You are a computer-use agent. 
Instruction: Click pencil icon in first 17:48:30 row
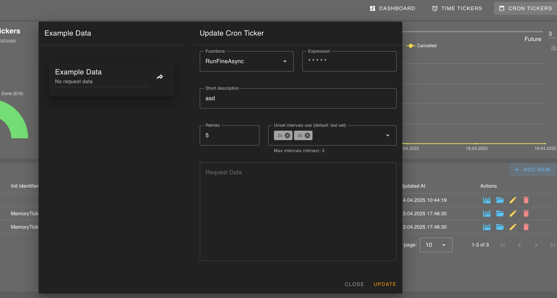pyautogui.click(x=513, y=213)
